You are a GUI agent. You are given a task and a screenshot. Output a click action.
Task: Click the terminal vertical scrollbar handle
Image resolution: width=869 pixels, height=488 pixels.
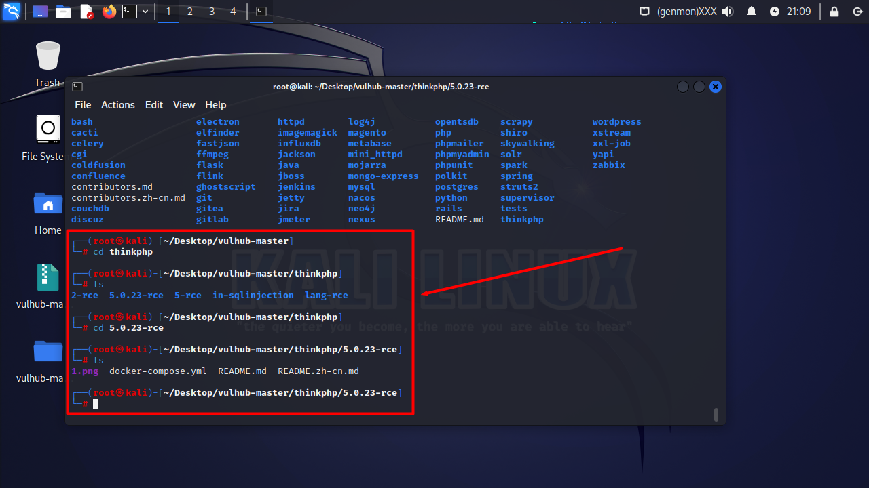point(716,414)
